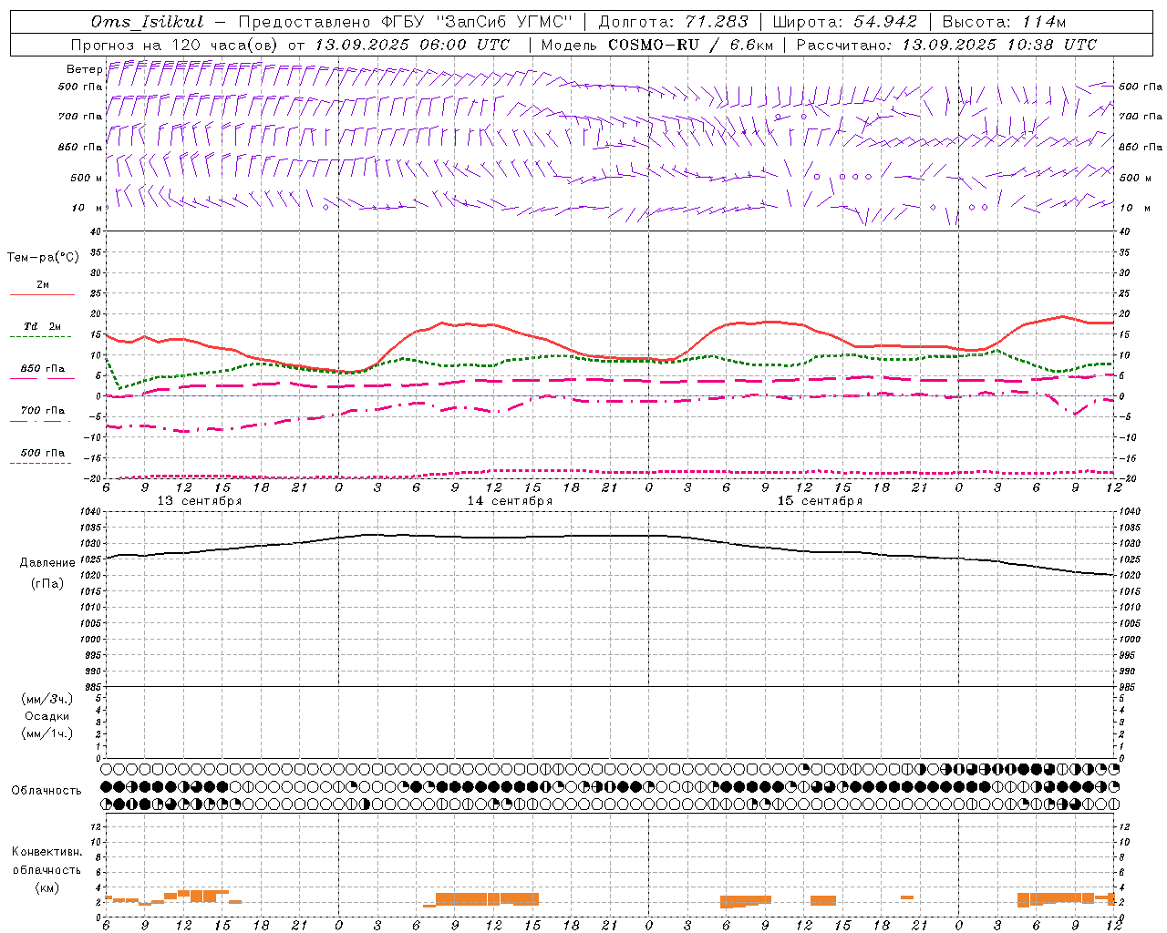Click the (гПа) pressure unit label

click(47, 584)
